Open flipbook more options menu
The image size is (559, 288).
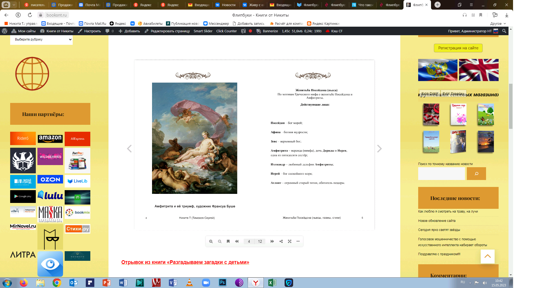coord(298,241)
